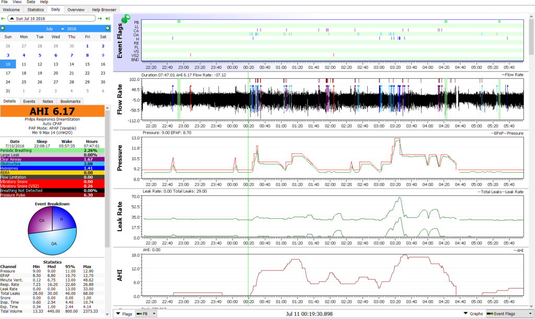This screenshot has width=535, height=319.
Task: Click calendar previous month round arrow
Action: pos(3,28)
